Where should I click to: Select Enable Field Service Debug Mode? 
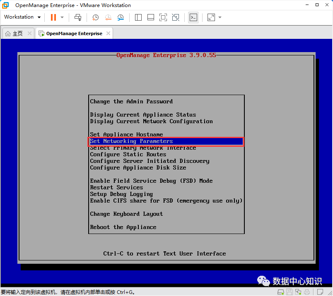(151, 181)
